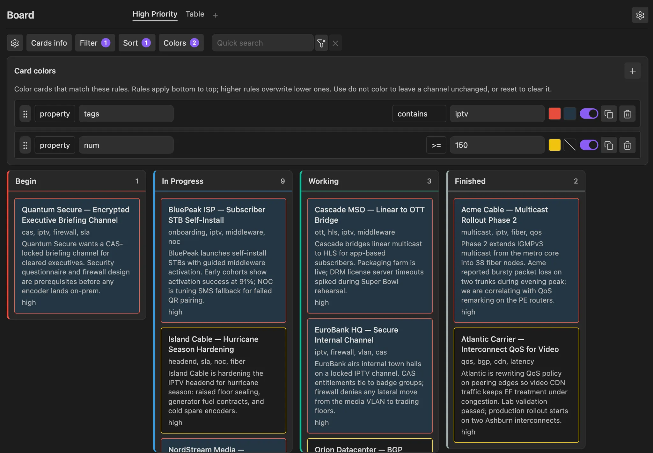653x453 pixels.
Task: Add a new card color rule
Action: click(x=633, y=71)
